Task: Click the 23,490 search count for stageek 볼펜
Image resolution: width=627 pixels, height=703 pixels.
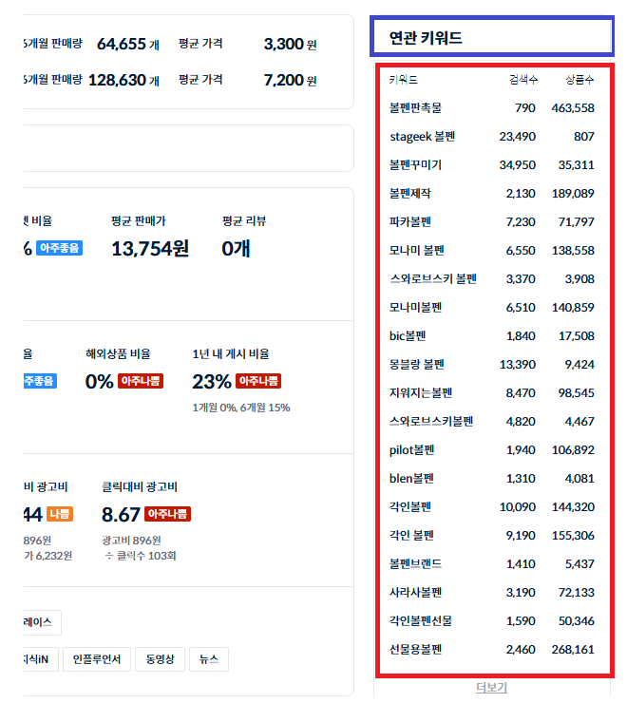Action: pos(517,136)
